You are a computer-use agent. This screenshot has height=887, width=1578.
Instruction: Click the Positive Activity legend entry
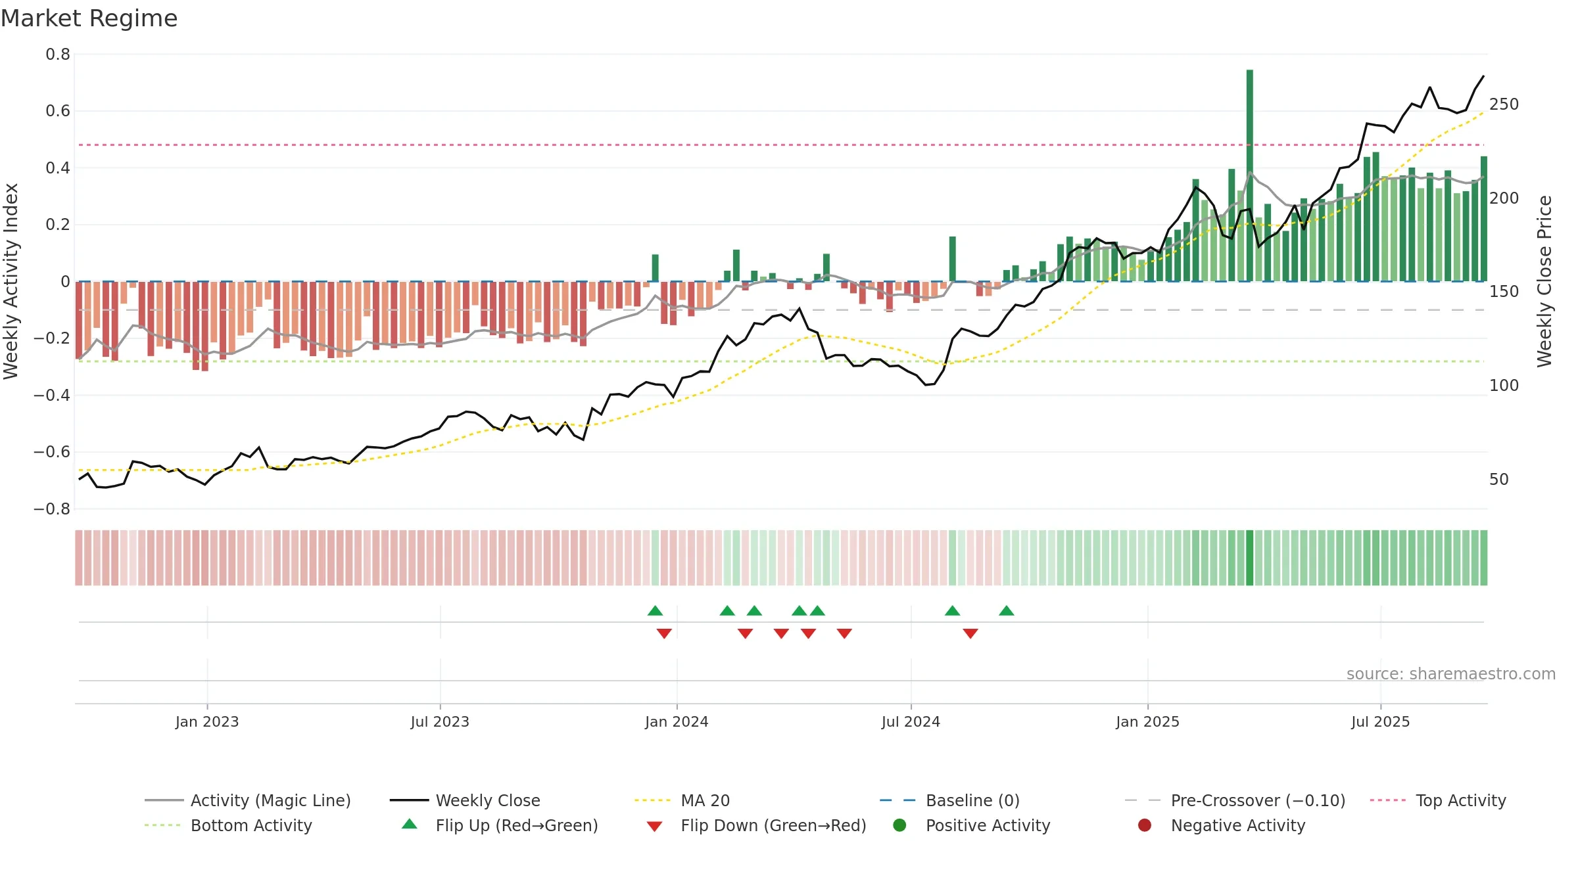pos(971,825)
